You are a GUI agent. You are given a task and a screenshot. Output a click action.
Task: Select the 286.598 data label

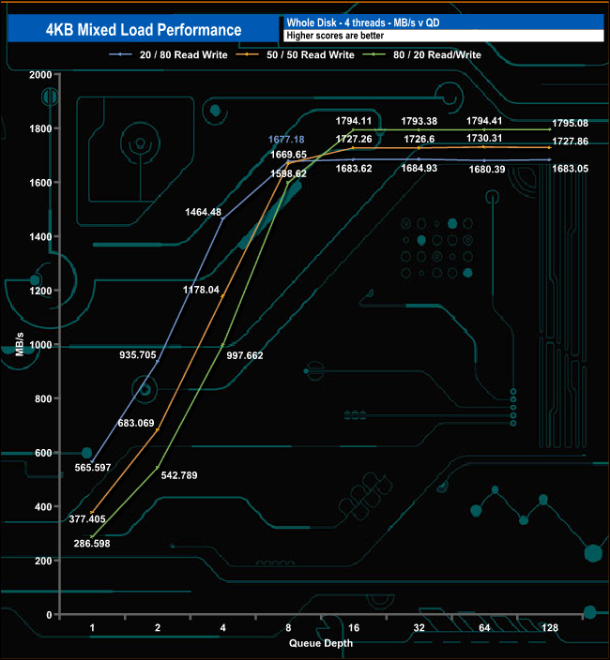(x=91, y=543)
